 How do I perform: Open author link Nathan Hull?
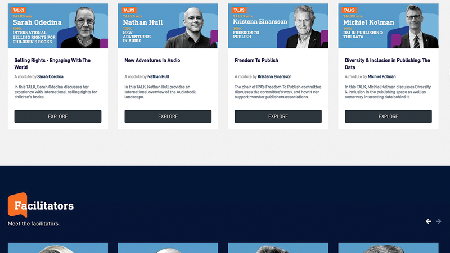(x=158, y=76)
